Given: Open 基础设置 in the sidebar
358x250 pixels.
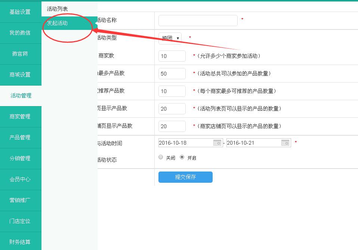Looking at the screenshot, I should coord(20,12).
